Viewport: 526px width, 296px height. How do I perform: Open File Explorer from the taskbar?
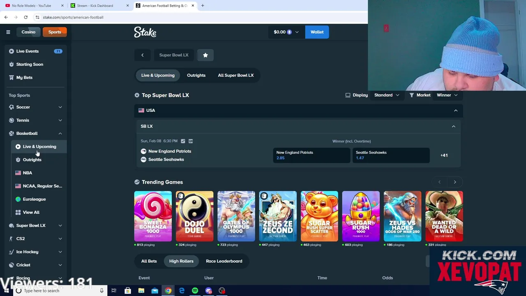click(x=141, y=291)
